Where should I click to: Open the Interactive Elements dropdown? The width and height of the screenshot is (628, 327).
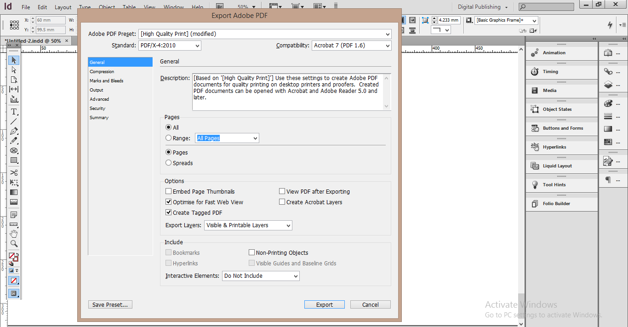pos(261,276)
